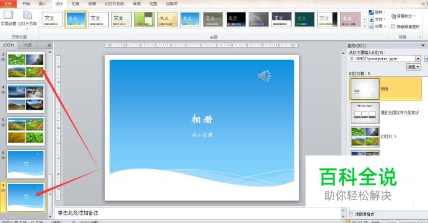Switch to the Animations (动画) tab
The width and height of the screenshot is (428, 223).
(92, 4)
